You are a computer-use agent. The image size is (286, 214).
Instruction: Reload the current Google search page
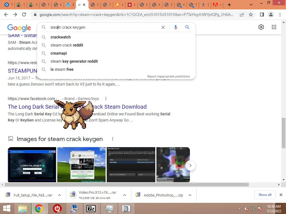click(x=24, y=14)
